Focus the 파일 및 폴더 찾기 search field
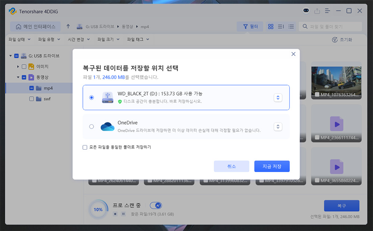The image size is (373, 231). (x=330, y=26)
